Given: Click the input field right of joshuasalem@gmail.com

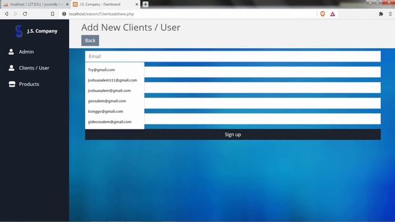Looking at the screenshot, I should point(262,88).
